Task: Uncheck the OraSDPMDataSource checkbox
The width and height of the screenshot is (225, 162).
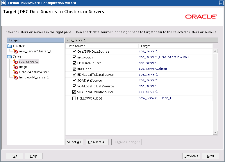Action: (x=74, y=51)
